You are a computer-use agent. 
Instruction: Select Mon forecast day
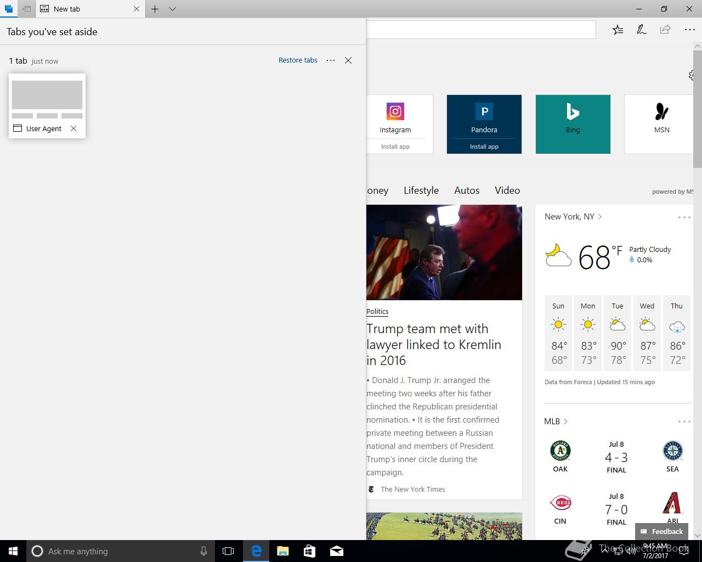588,333
